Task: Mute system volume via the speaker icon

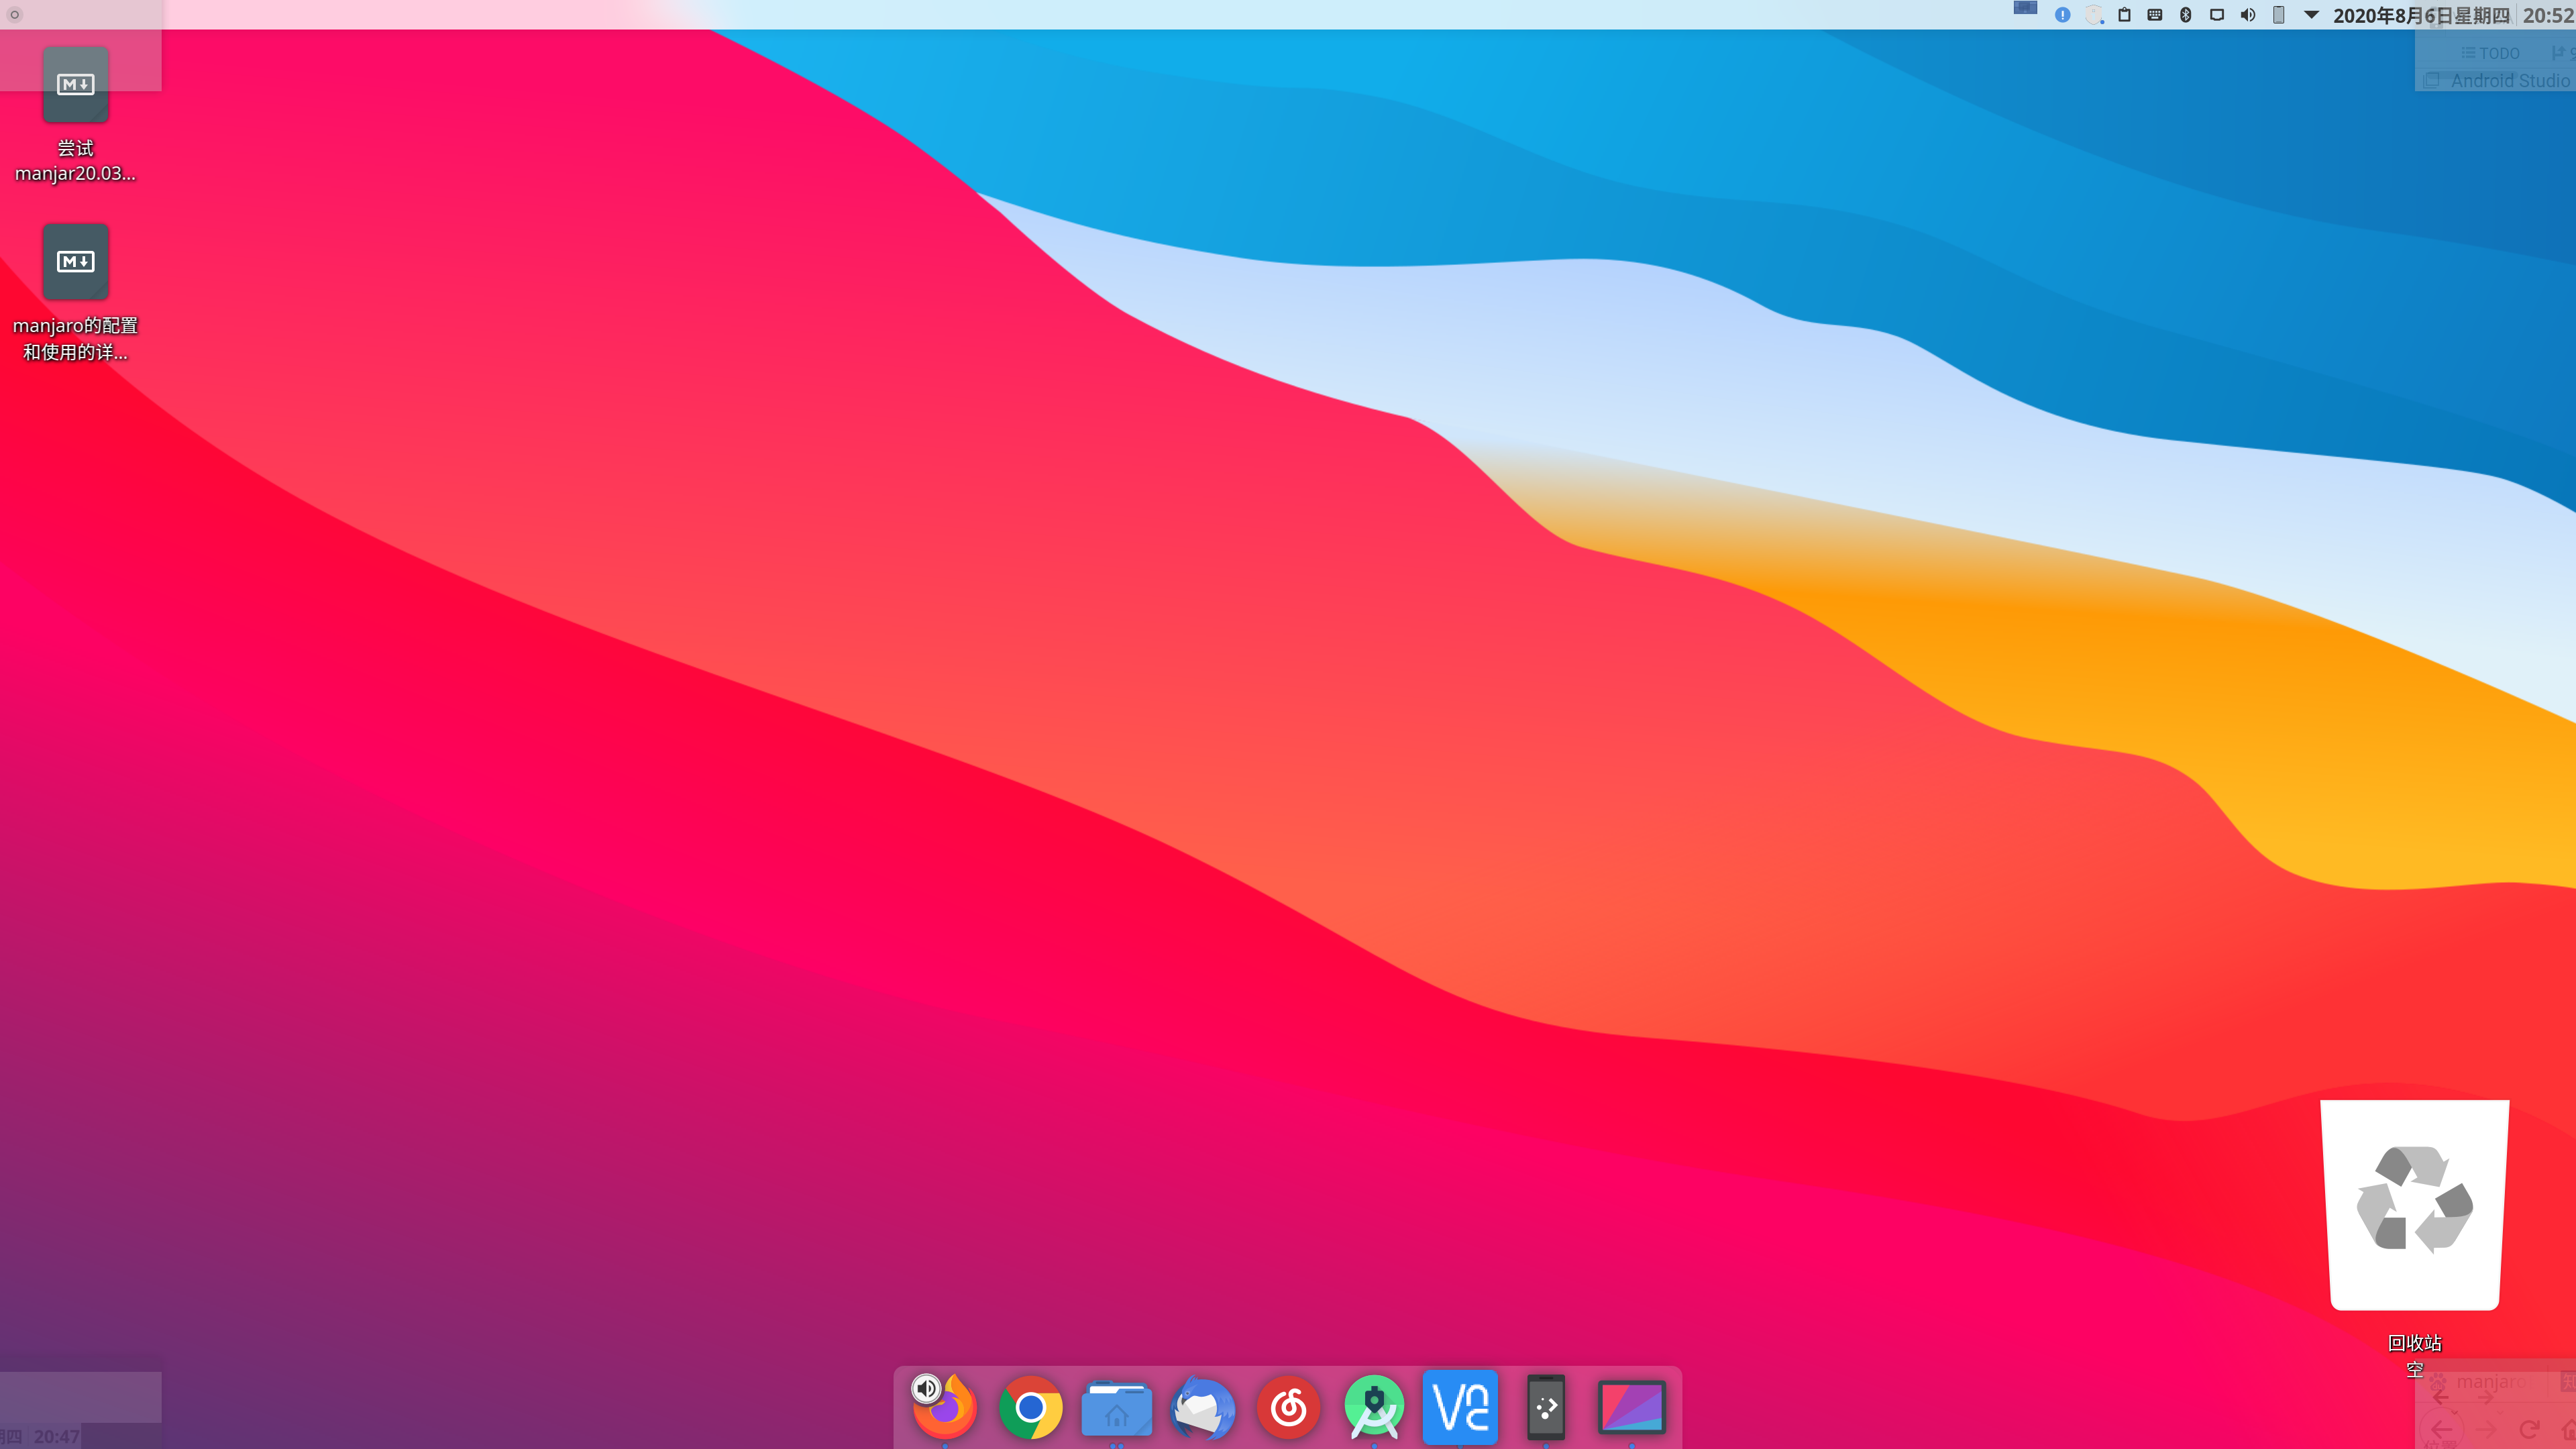Action: pyautogui.click(x=2248, y=14)
